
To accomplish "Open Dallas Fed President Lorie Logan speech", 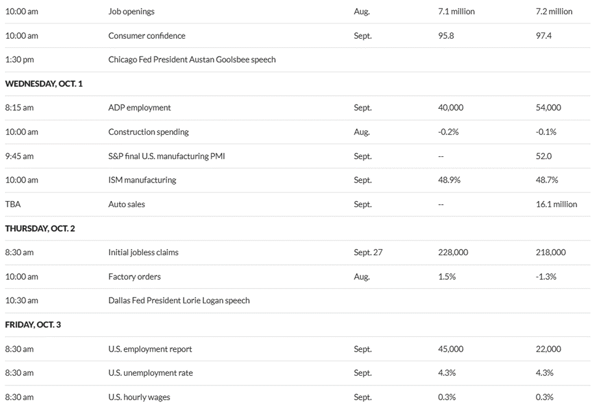I will pyautogui.click(x=179, y=301).
